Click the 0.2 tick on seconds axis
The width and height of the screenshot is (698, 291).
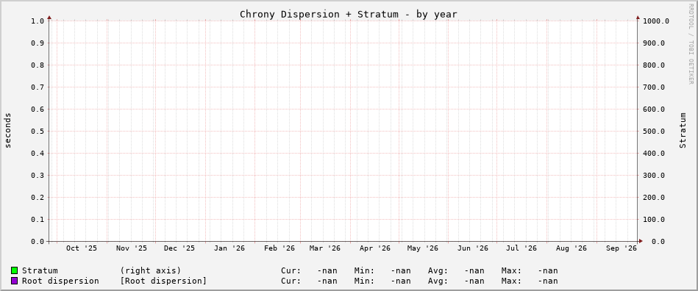(38, 197)
